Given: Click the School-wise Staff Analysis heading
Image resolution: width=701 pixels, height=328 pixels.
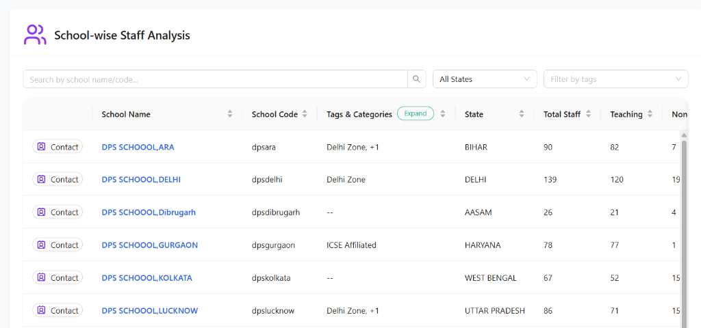Looking at the screenshot, I should 122,36.
